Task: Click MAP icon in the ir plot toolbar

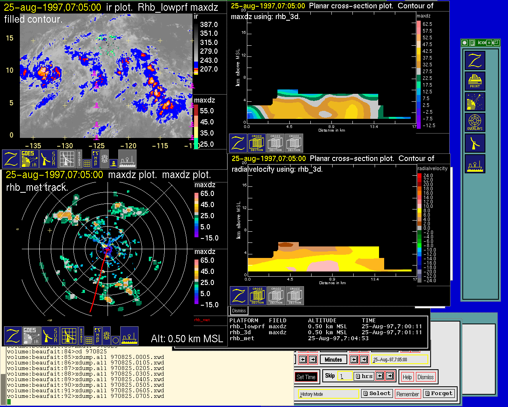Action: tap(96, 159)
